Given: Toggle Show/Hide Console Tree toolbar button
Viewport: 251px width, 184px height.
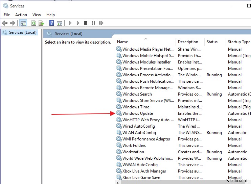Looking at the screenshot, I should tap(23, 23).
